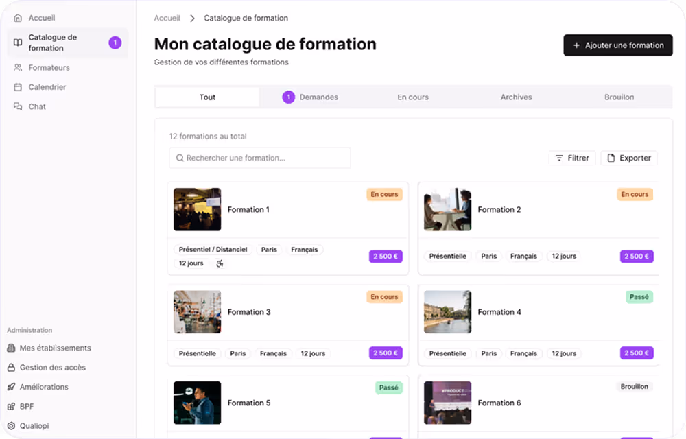Click En cours status badge on Formation 1

click(x=384, y=194)
